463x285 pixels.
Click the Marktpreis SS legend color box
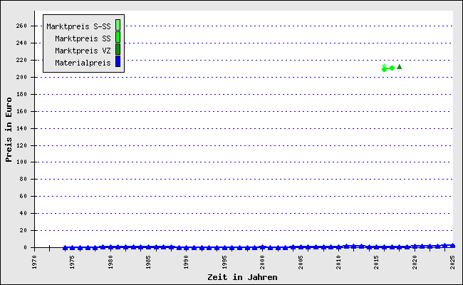coord(118,38)
